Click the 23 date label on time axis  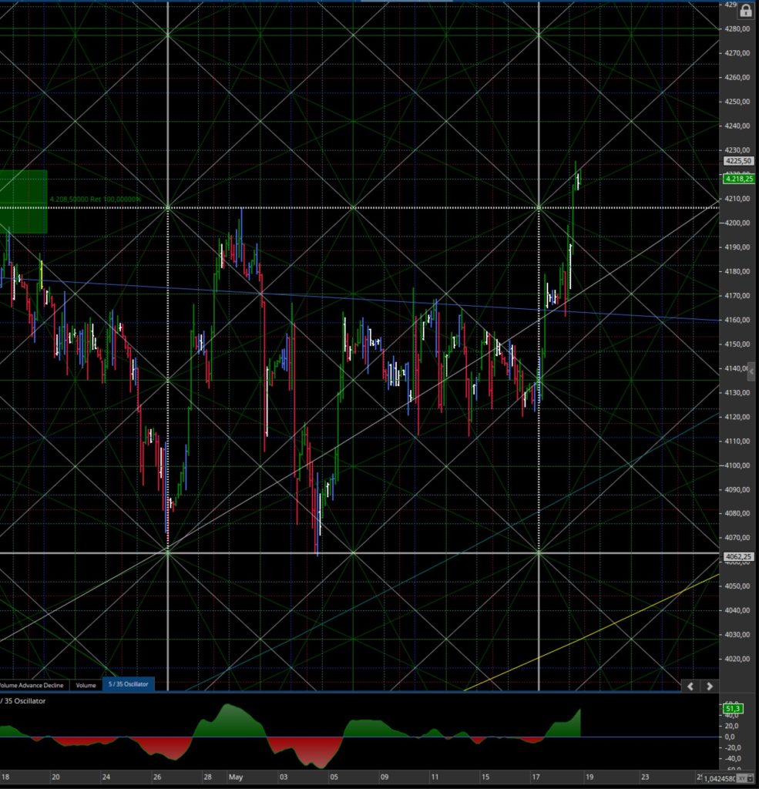(x=645, y=777)
